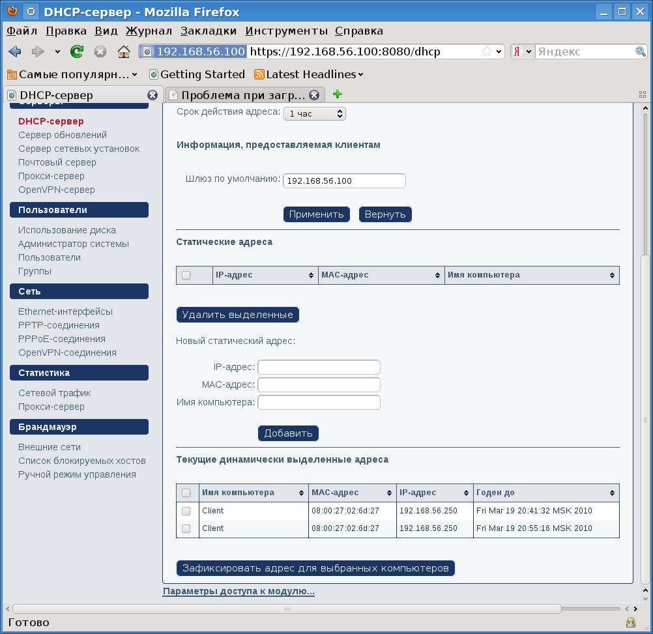
Task: Click the padlock icon in status bar
Action: [x=630, y=622]
